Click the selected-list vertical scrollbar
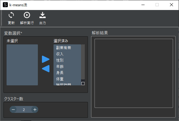179x121 pixels. [x=83, y=62]
